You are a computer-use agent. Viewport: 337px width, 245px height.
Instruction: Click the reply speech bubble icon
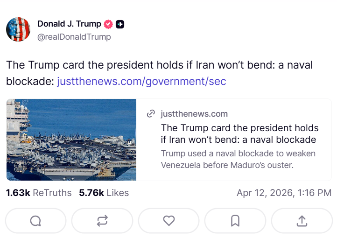click(35, 221)
